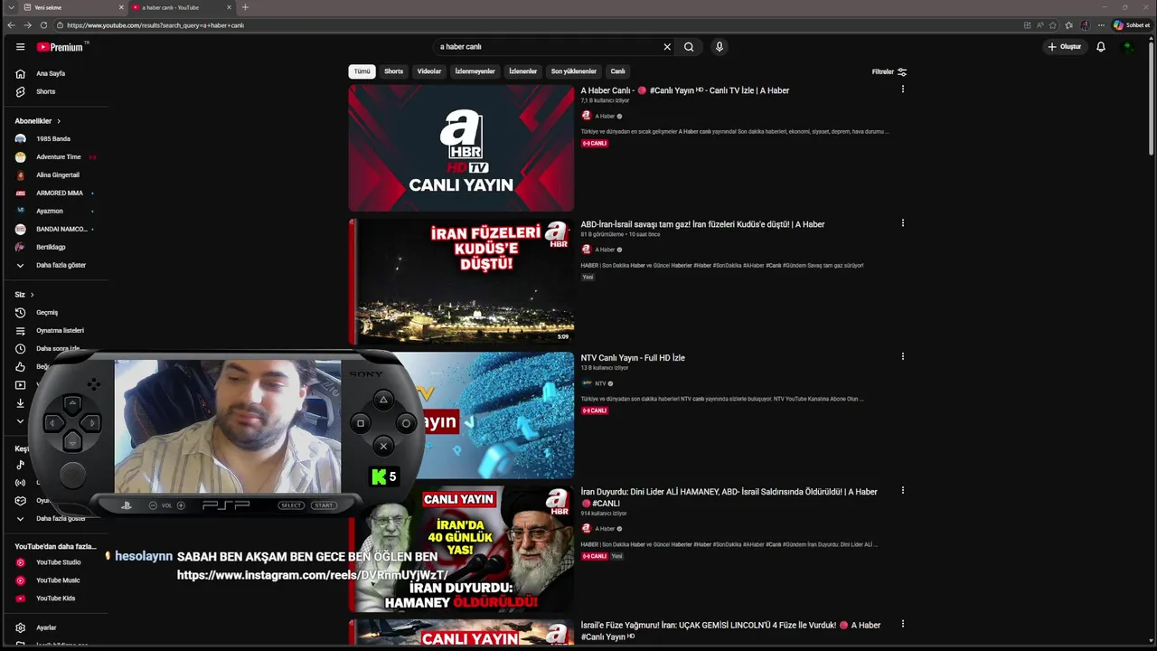1157x651 pixels.
Task: Click the Oluştur create button
Action: tap(1065, 47)
